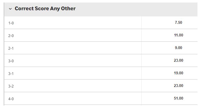Select the 7.50 odds for 1-0

[x=178, y=22]
